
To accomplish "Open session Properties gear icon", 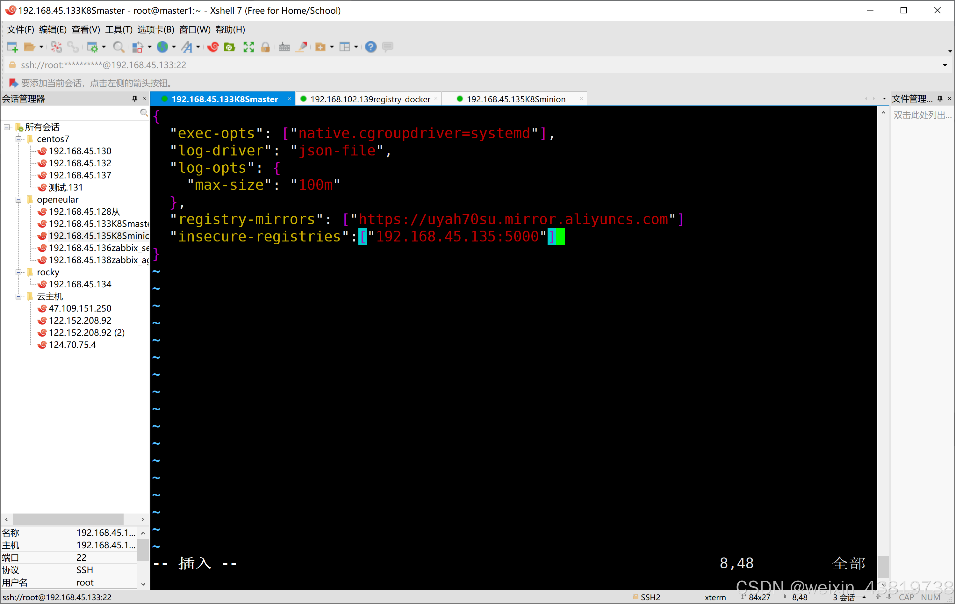I will 92,47.
